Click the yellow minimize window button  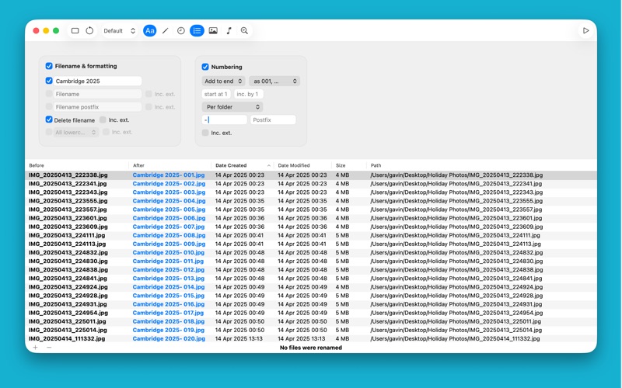pyautogui.click(x=46, y=30)
